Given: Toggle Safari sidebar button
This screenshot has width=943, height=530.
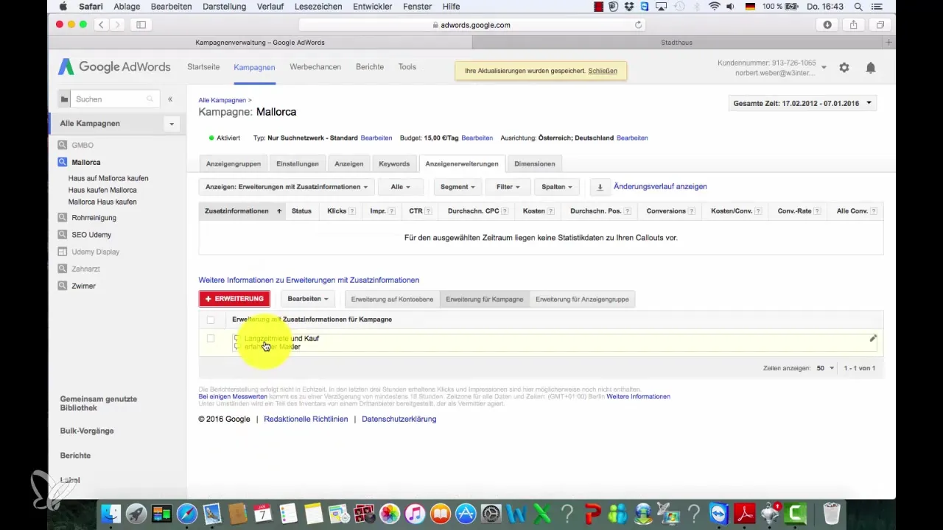Looking at the screenshot, I should [x=141, y=24].
